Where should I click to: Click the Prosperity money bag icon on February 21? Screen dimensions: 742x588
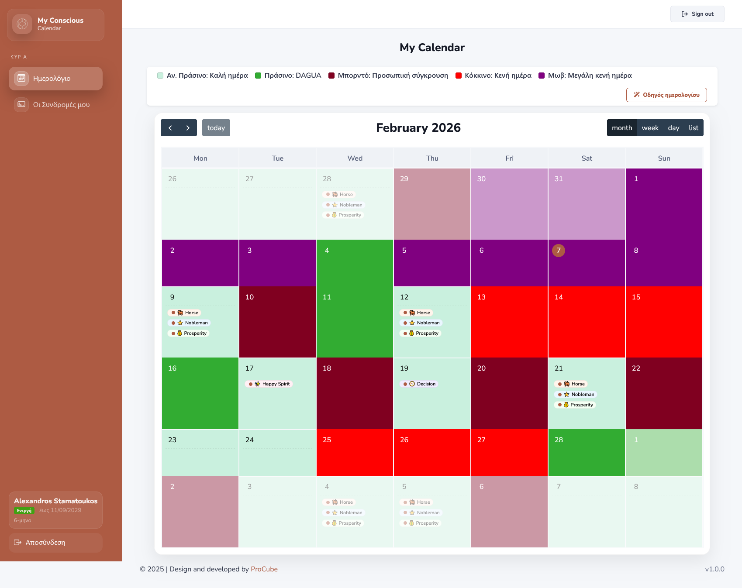point(566,405)
